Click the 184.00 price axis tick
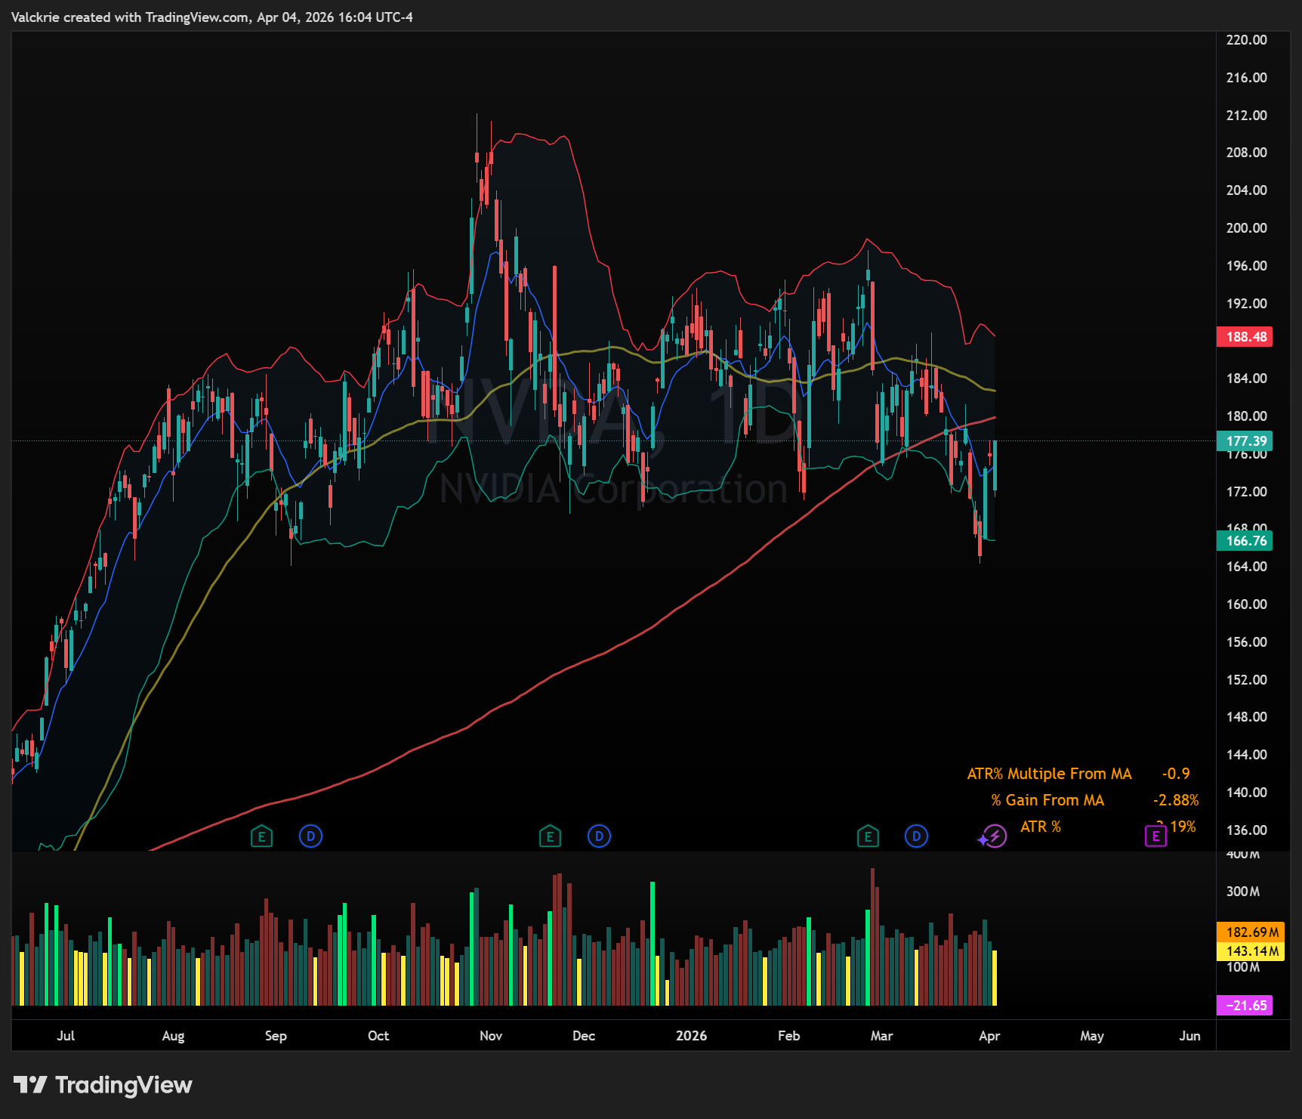Image resolution: width=1302 pixels, height=1119 pixels. click(1246, 379)
